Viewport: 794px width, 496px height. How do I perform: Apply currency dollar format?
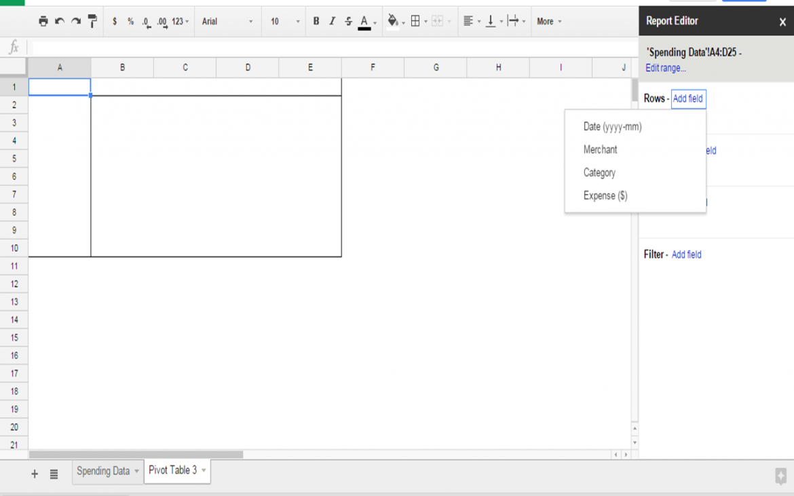[x=115, y=21]
